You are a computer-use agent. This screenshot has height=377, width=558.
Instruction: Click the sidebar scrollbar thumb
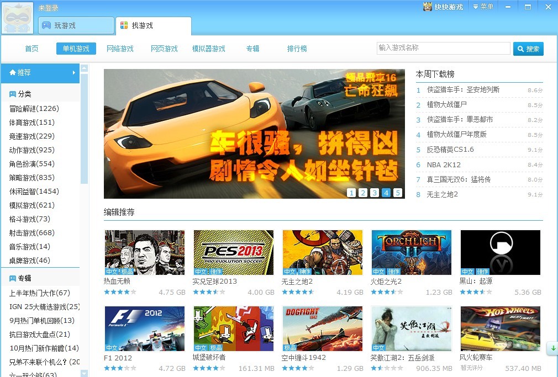pos(85,129)
